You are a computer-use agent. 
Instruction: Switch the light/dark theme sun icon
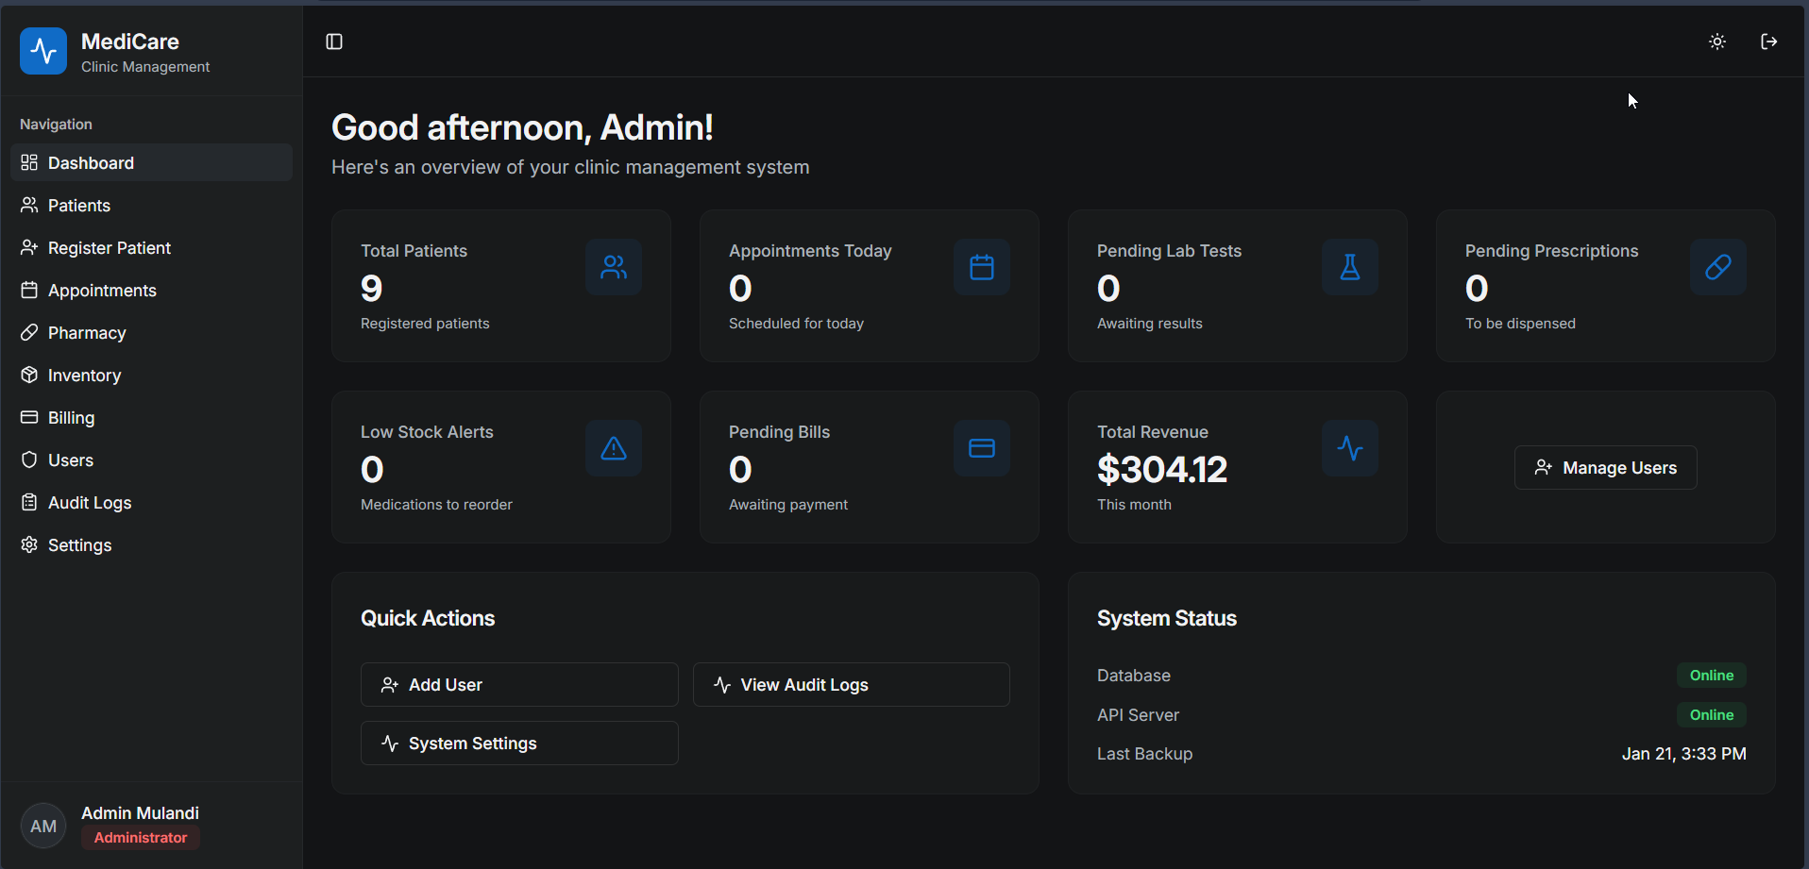click(x=1717, y=42)
